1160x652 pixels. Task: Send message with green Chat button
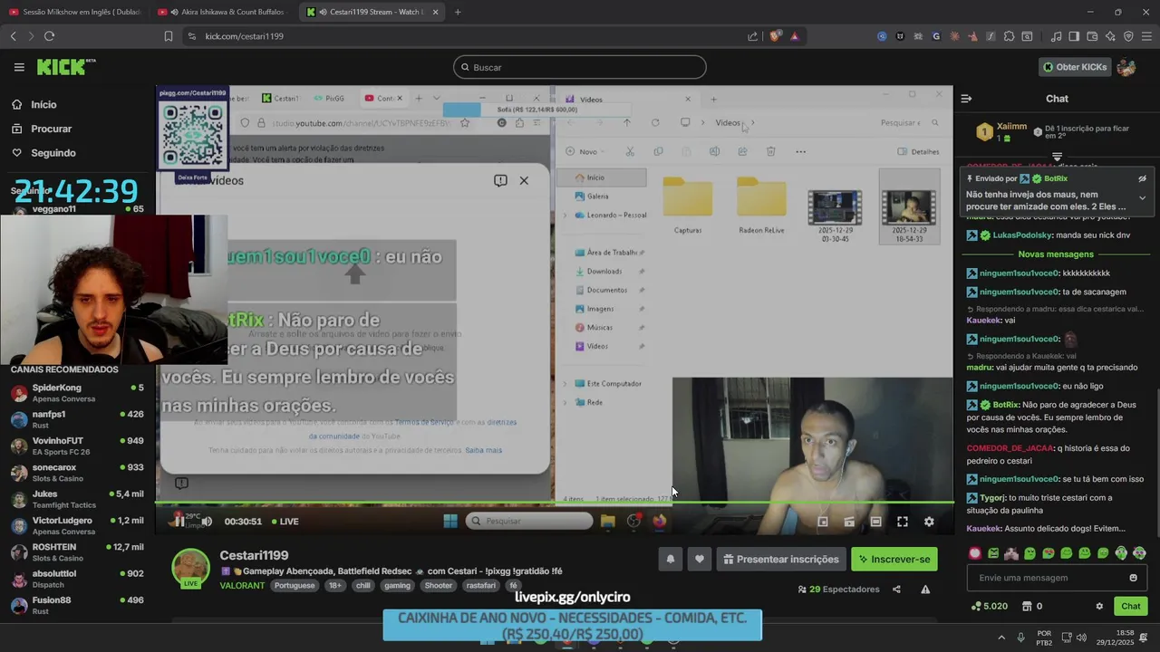(1131, 607)
